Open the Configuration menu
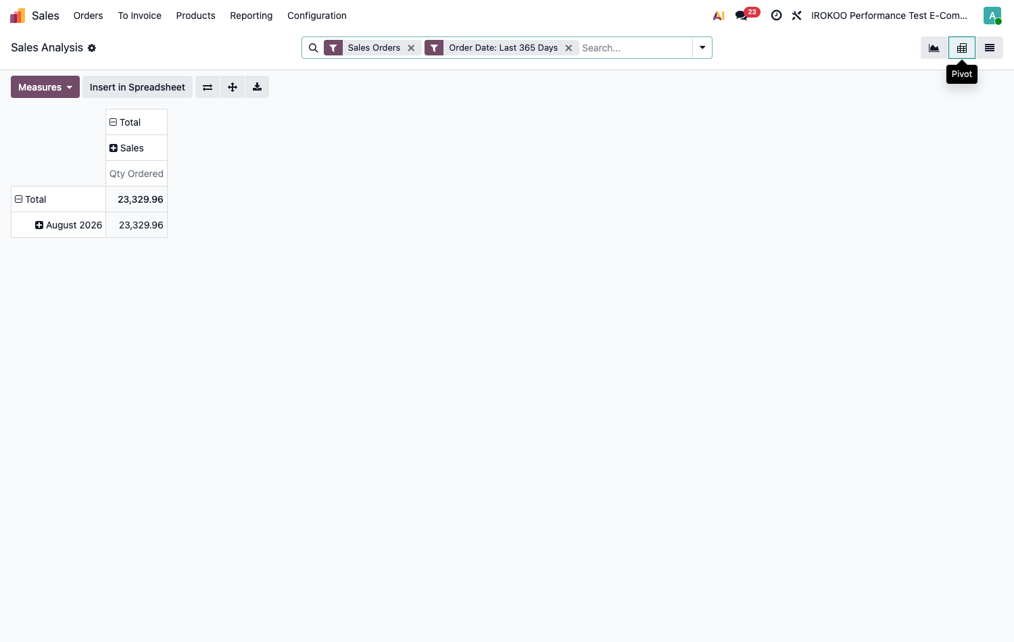This screenshot has height=642, width=1014. pos(317,16)
